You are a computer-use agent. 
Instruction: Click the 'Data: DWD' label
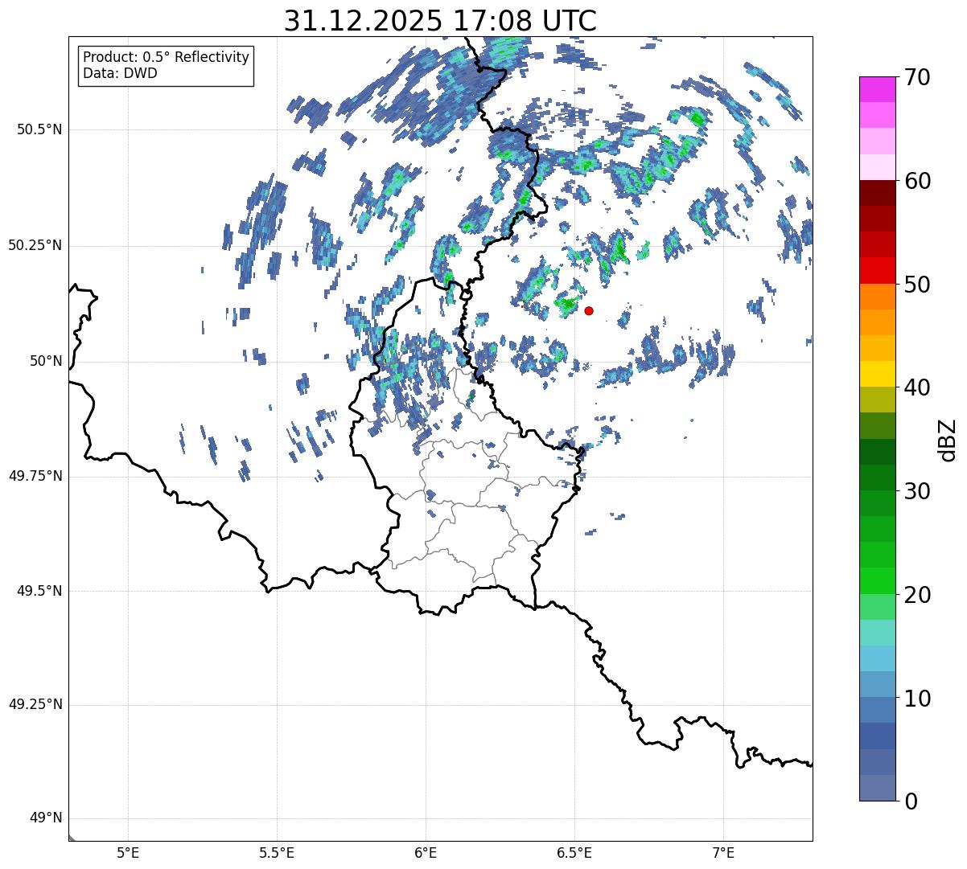(x=120, y=73)
